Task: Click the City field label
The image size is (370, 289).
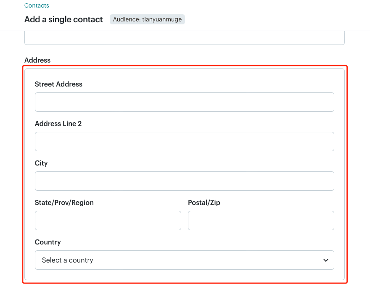Action: pyautogui.click(x=41, y=163)
